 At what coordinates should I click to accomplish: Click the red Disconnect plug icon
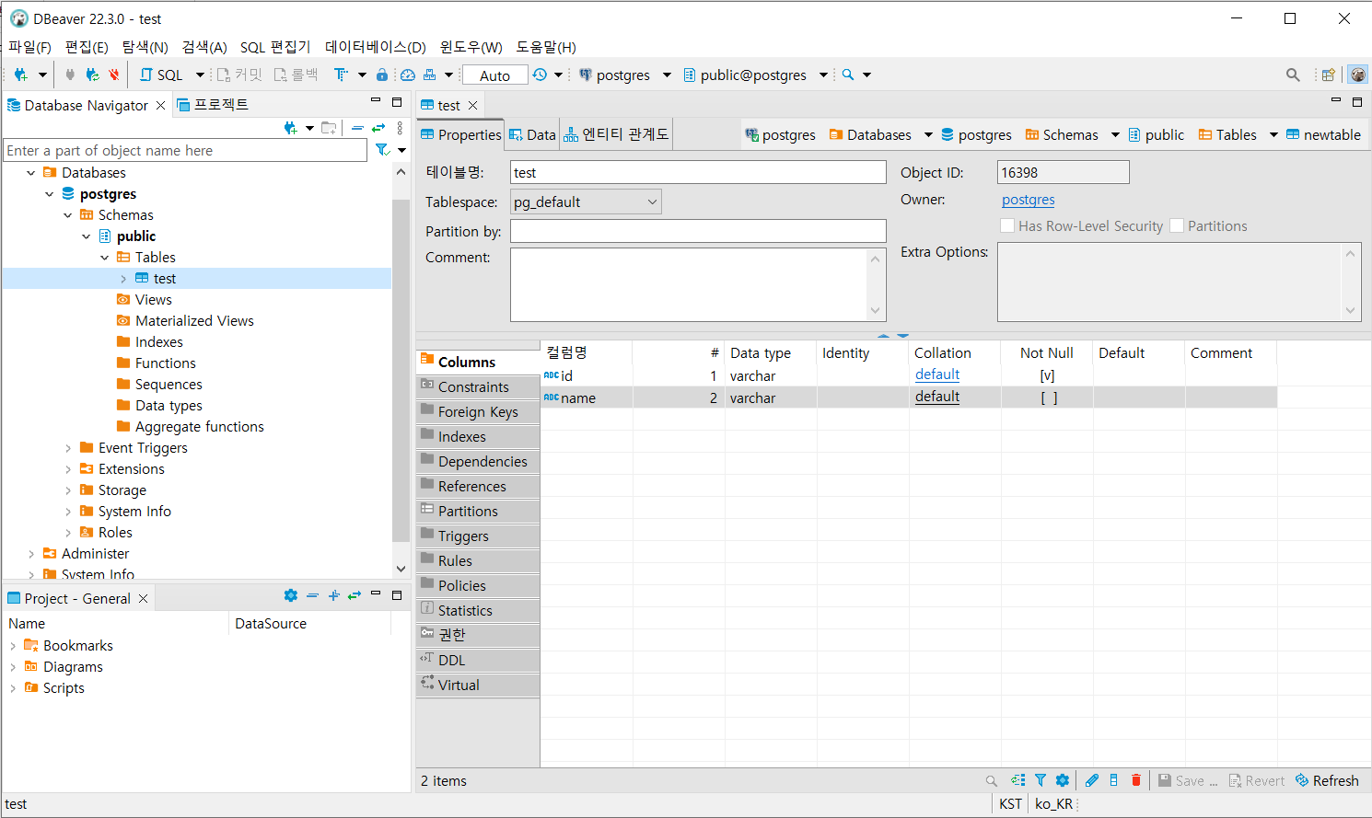point(114,75)
